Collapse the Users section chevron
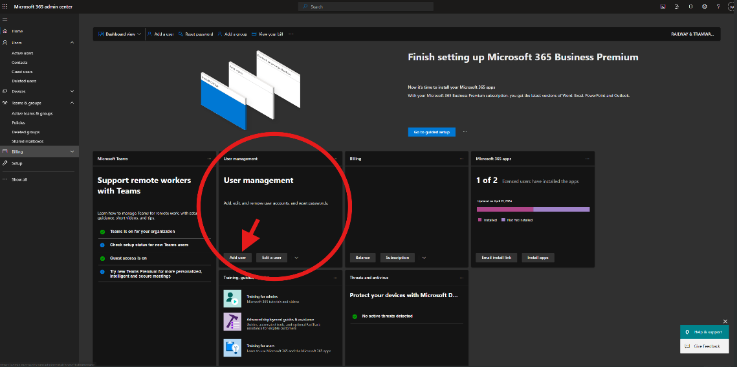Screen dimensions: 737x367 72,42
